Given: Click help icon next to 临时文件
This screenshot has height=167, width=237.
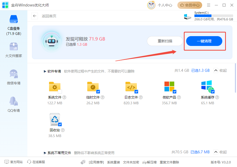Looking at the screenshot, I should click(x=102, y=97).
